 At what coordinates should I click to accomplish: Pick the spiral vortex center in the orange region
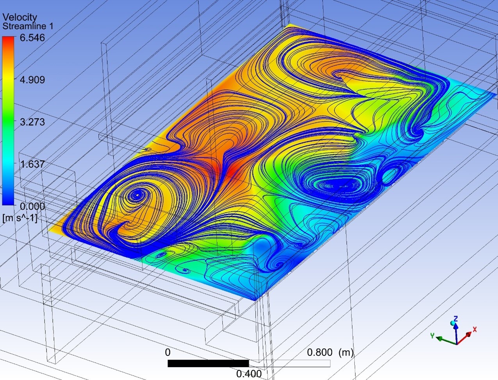point(137,194)
